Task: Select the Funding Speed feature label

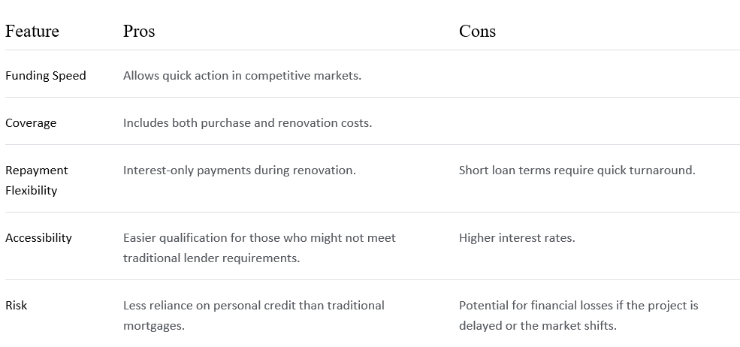Action: coord(46,75)
